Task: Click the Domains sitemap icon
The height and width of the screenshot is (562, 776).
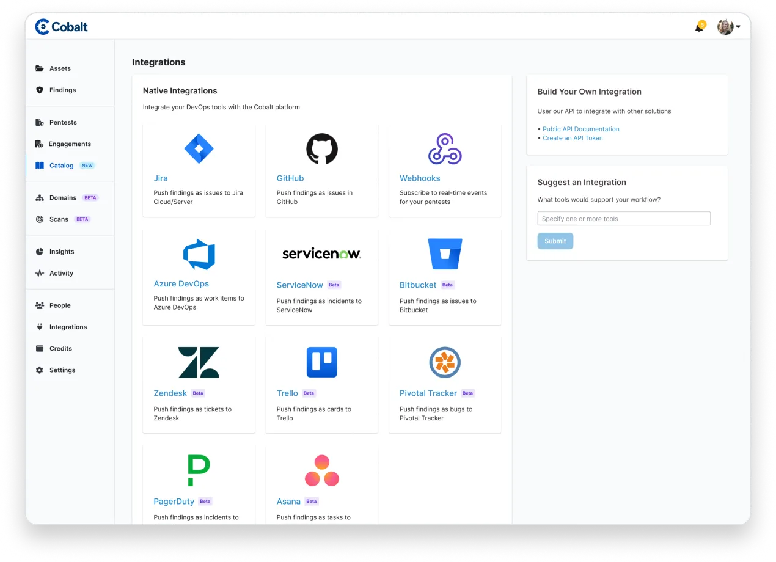Action: (40, 198)
